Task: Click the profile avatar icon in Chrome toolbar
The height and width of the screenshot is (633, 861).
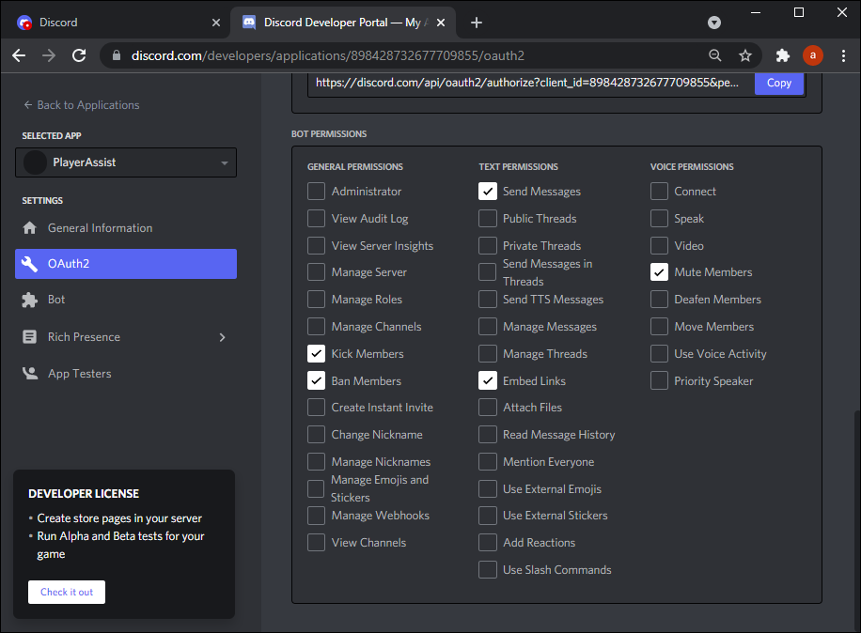Action: [812, 55]
